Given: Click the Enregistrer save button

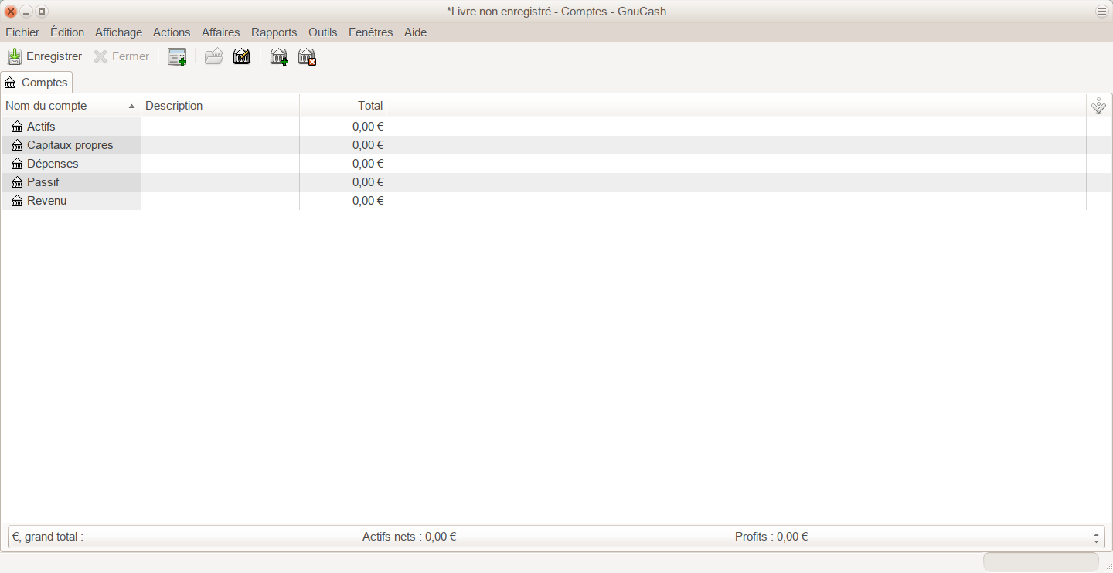Looking at the screenshot, I should point(45,56).
